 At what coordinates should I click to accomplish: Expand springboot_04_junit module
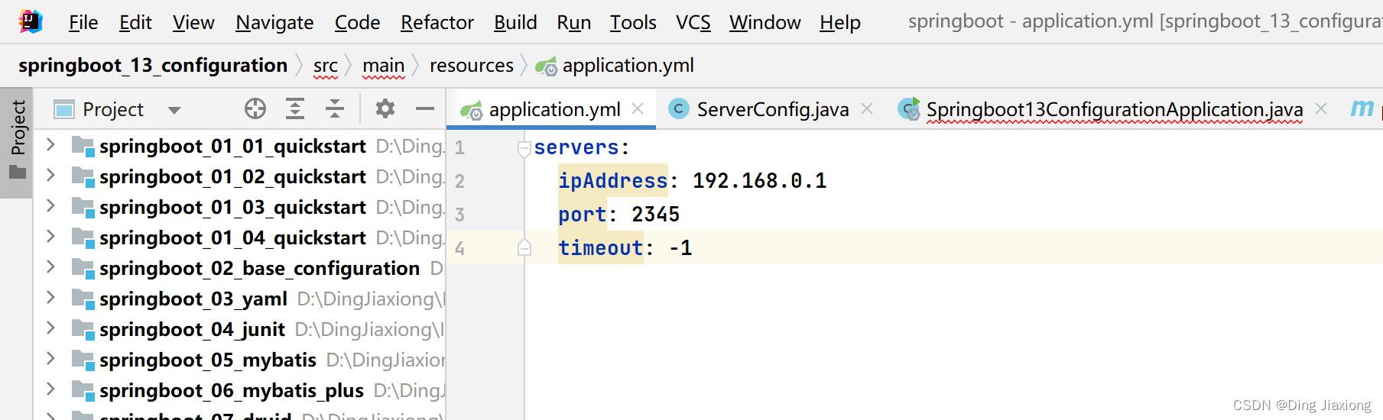[50, 328]
